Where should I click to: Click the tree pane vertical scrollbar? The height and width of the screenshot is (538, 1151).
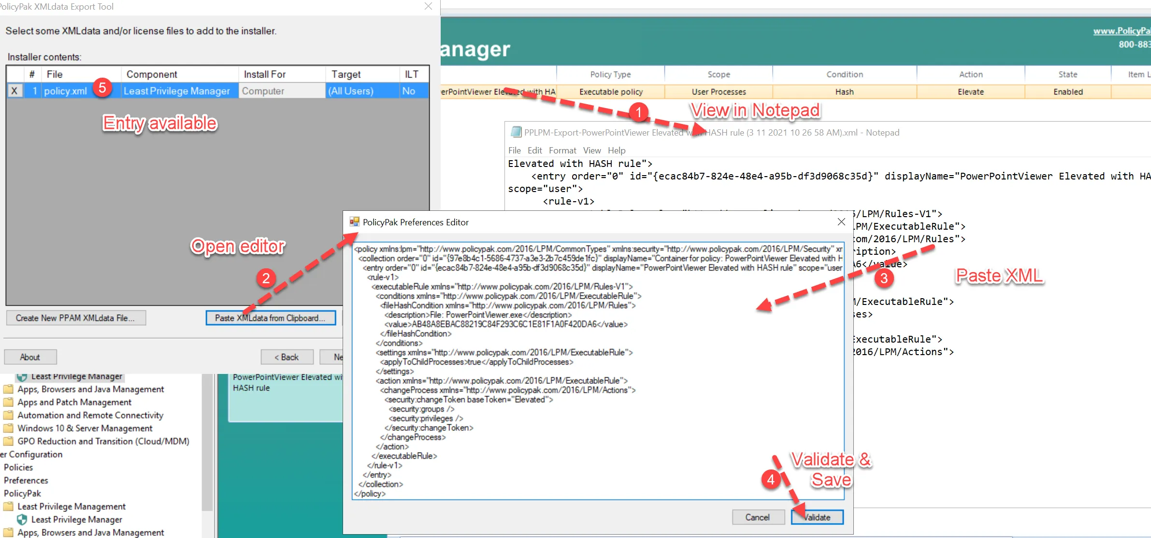[x=207, y=441]
